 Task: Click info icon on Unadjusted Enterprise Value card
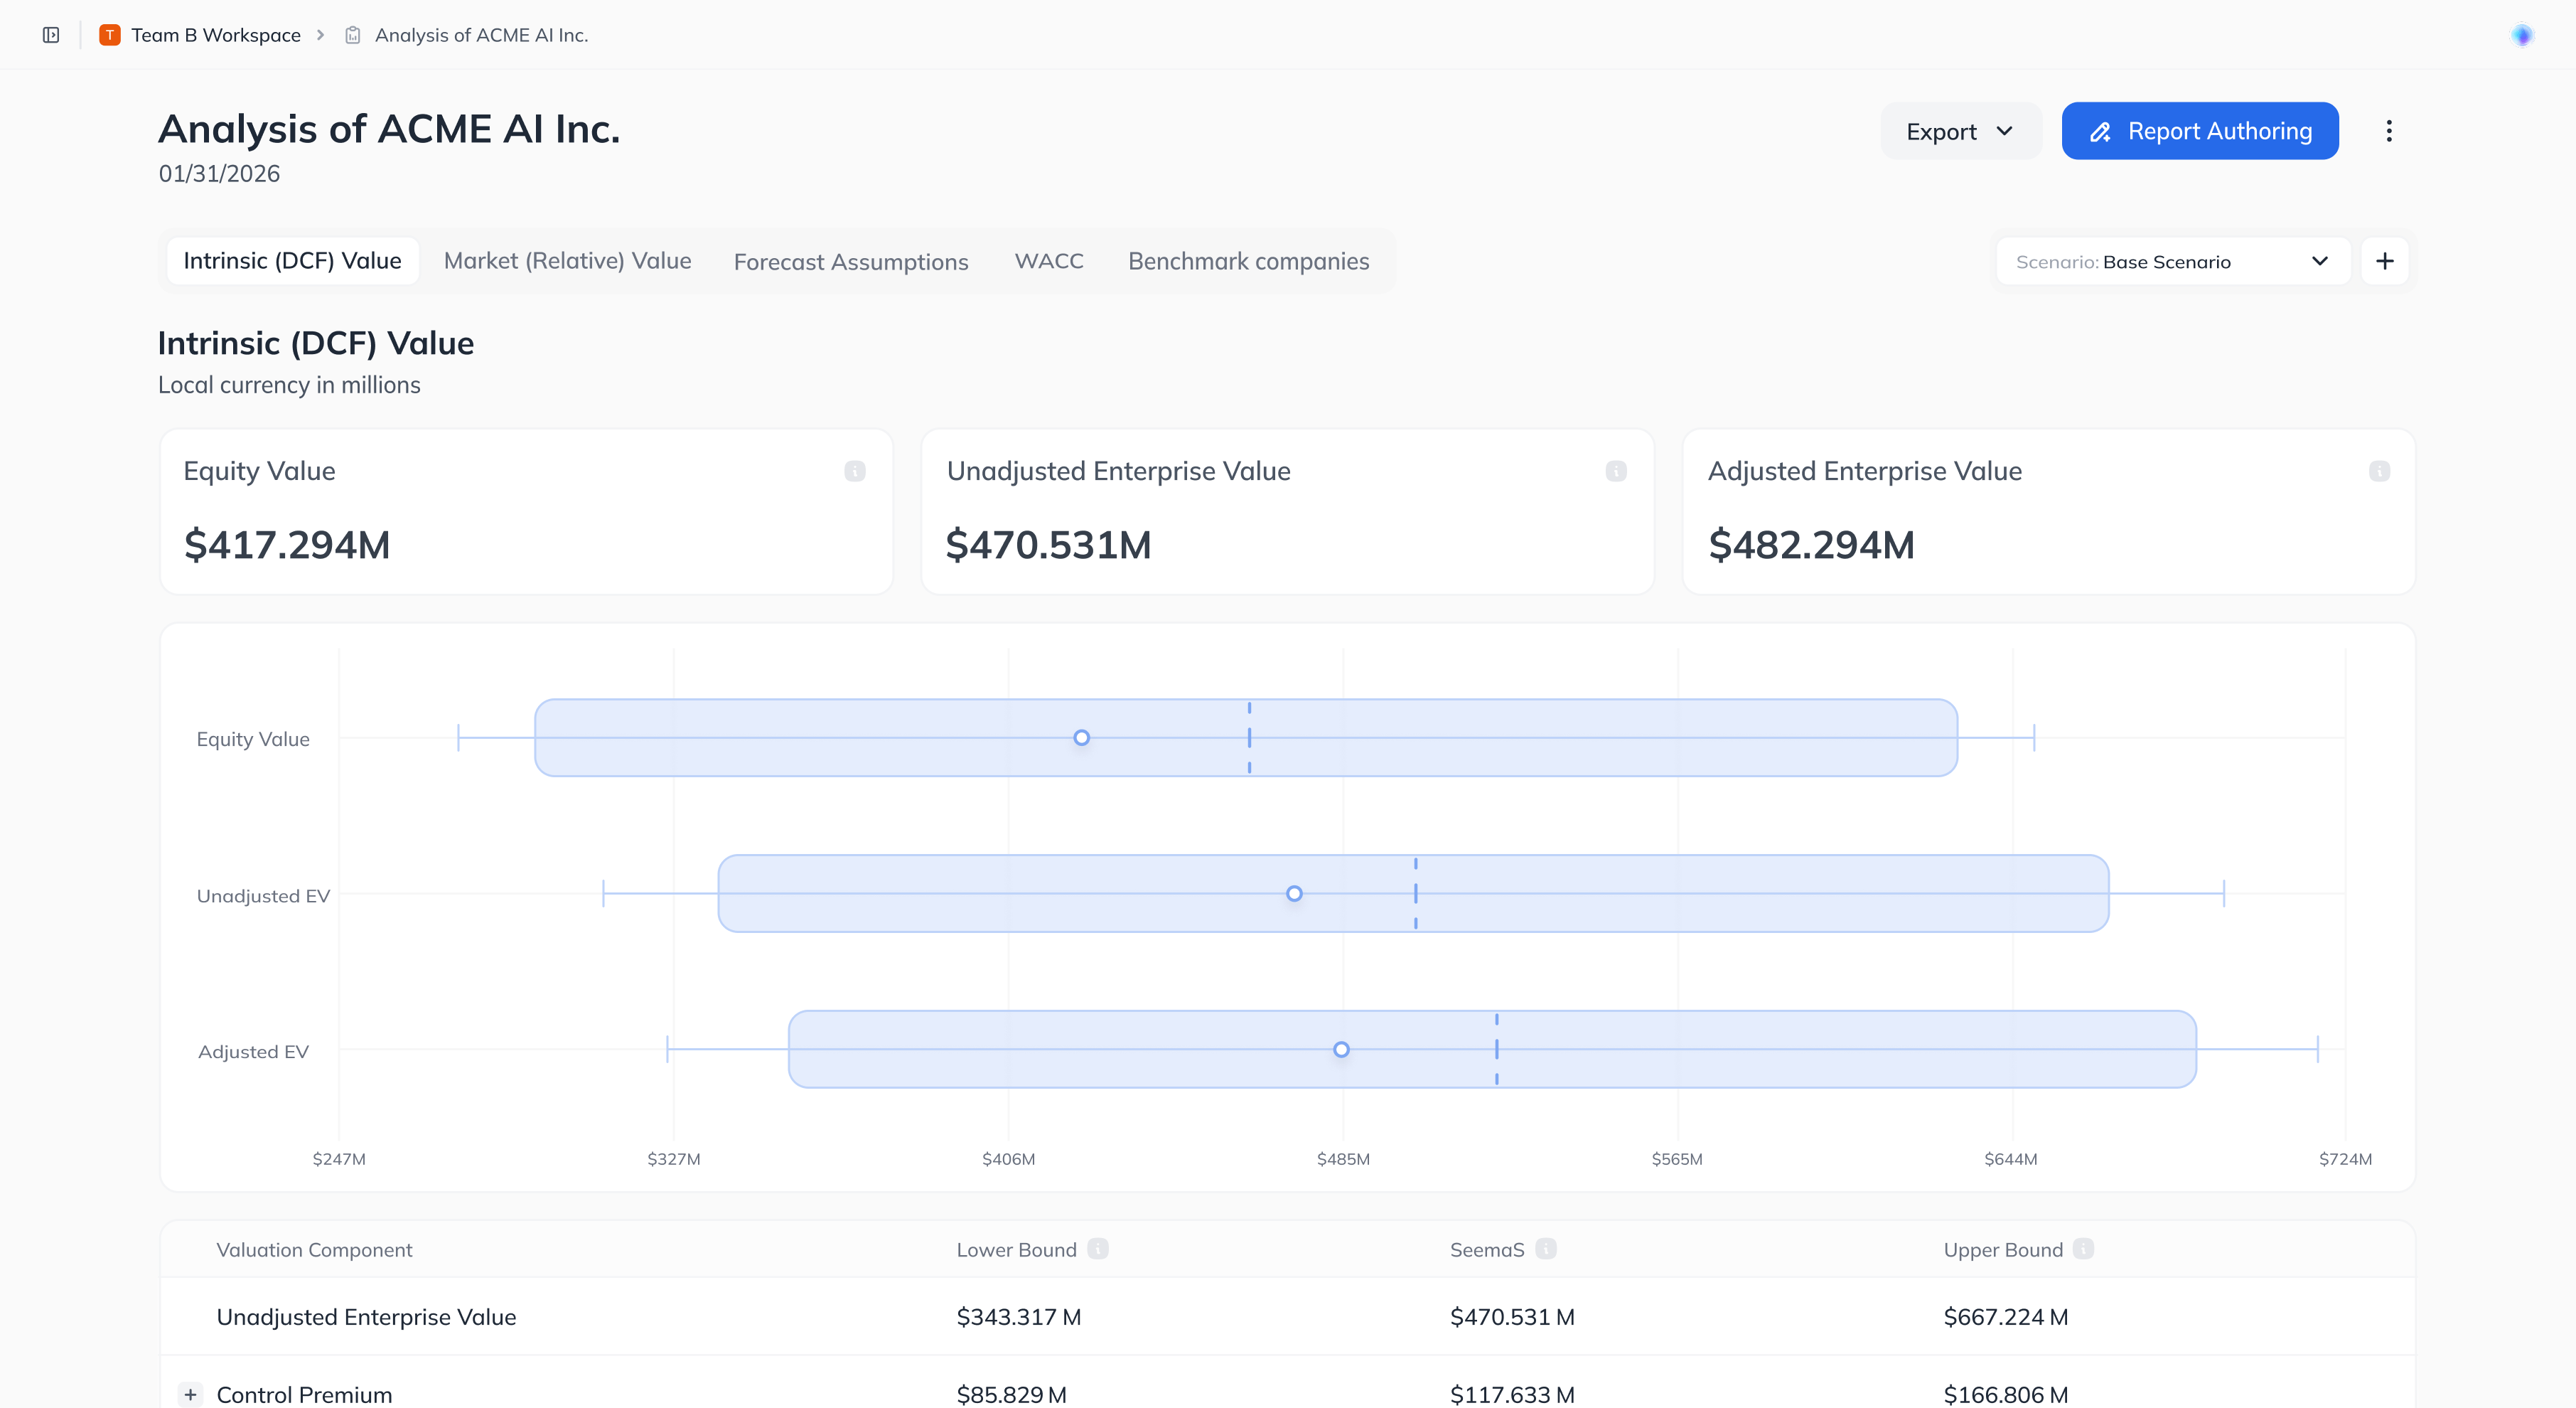(x=1616, y=471)
